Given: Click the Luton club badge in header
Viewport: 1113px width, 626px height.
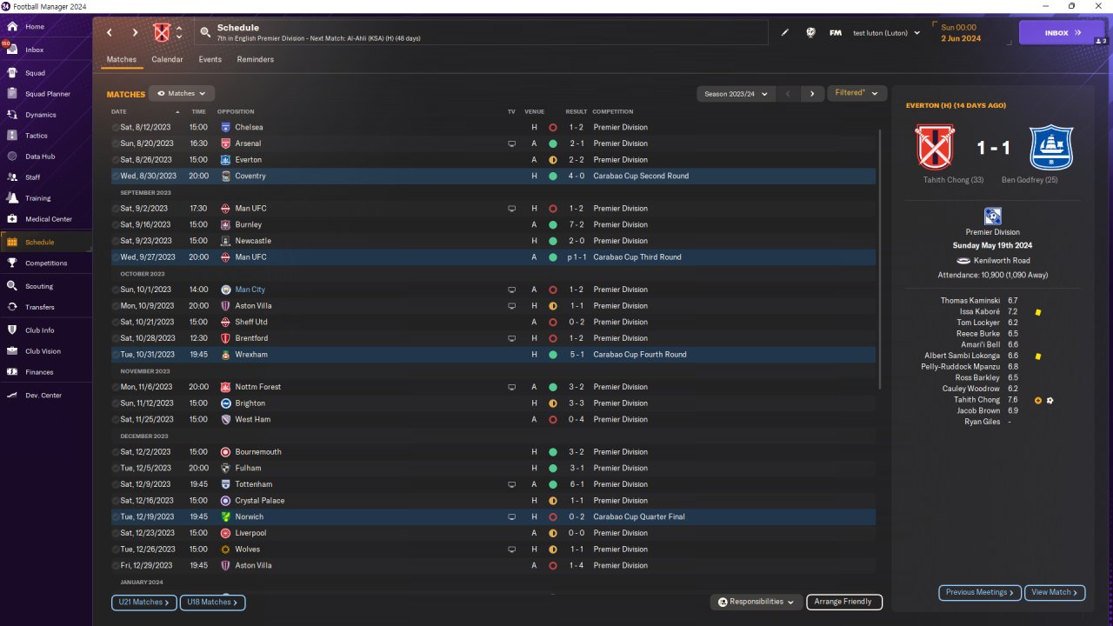Looking at the screenshot, I should pos(161,33).
